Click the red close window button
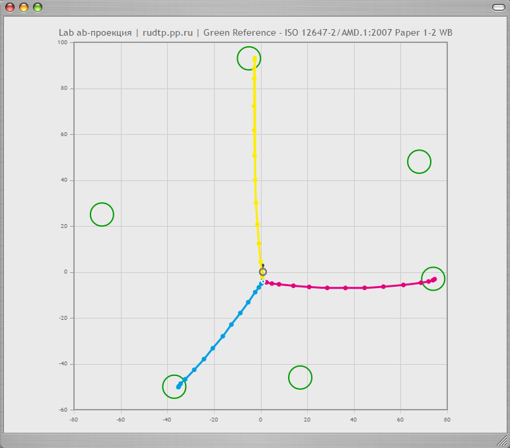Screen dimensions: 510x448 coord(10,7)
